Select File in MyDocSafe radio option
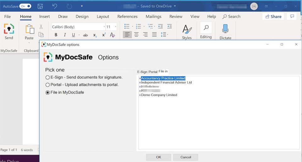This screenshot has height=162, width=302. coord(48,92)
